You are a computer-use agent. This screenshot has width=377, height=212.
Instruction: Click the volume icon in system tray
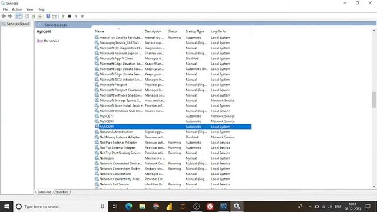click(x=330, y=207)
